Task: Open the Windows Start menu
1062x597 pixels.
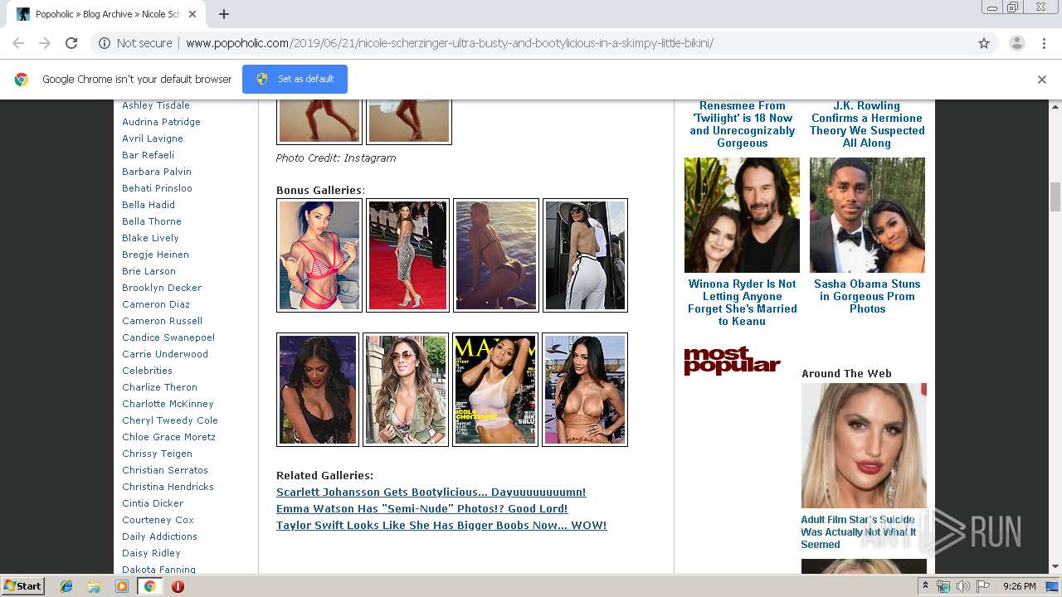Action: (x=22, y=585)
